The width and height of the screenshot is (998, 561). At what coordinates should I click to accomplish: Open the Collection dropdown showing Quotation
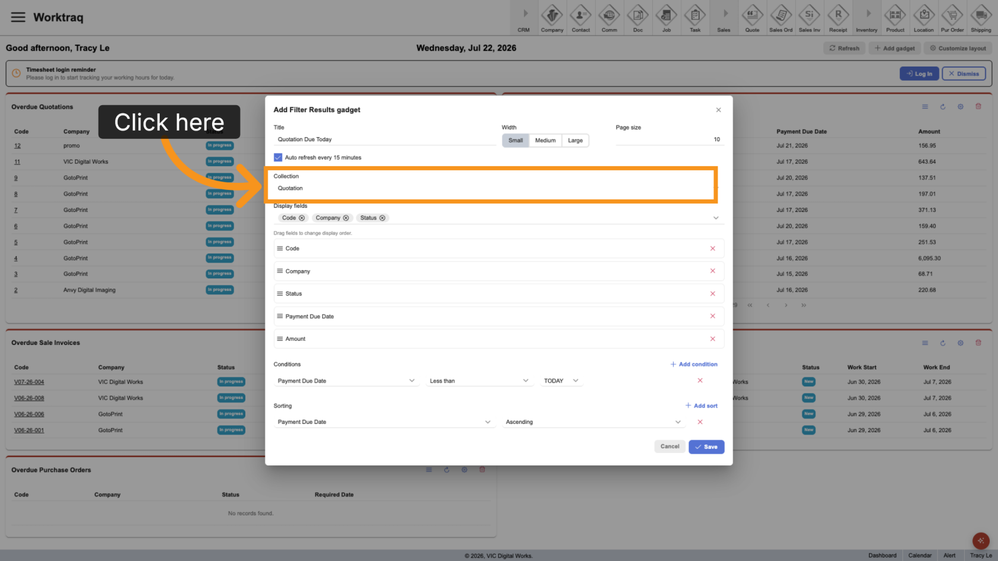pos(495,188)
